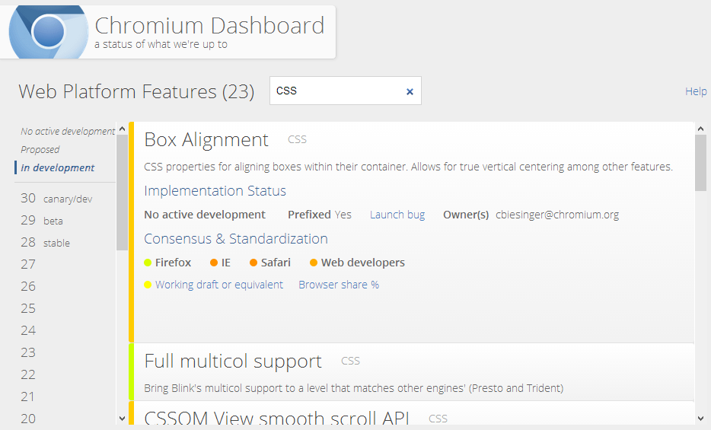Image resolution: width=711 pixels, height=430 pixels.
Task: Select the In development filter
Action: coord(58,167)
